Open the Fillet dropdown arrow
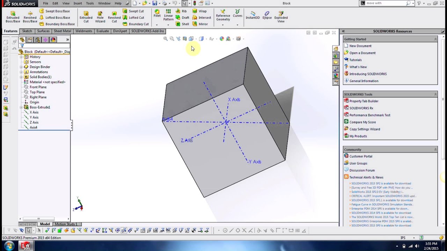 click(x=157, y=25)
